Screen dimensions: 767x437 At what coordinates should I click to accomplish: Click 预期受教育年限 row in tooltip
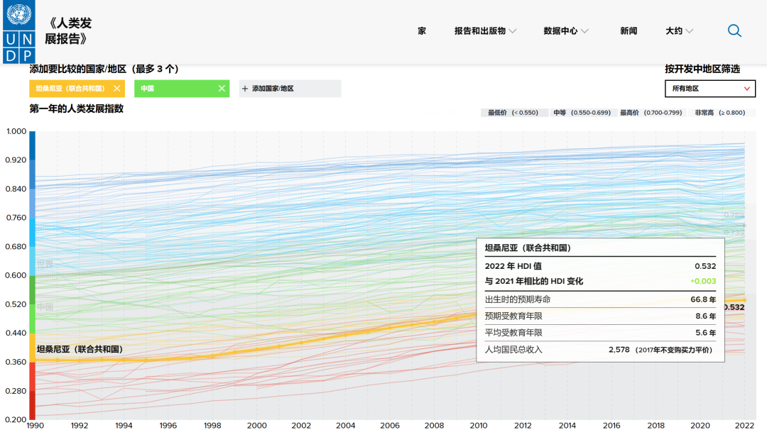click(600, 316)
